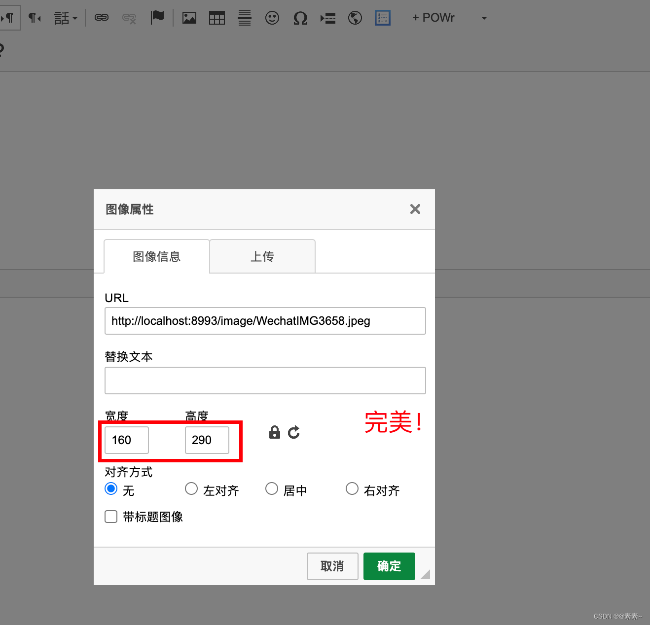650x625 pixels.
Task: Toggle the lock aspect ratio icon
Action: point(275,432)
